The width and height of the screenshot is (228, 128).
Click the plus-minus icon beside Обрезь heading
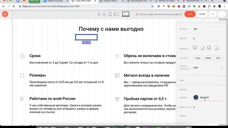click(117, 56)
